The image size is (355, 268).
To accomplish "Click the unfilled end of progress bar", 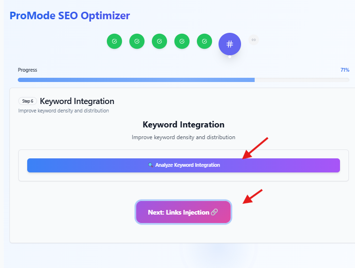I will (x=302, y=80).
